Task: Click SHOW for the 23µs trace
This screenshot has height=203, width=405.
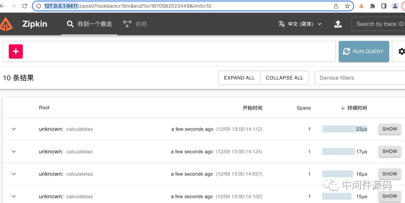Action: [x=390, y=129]
